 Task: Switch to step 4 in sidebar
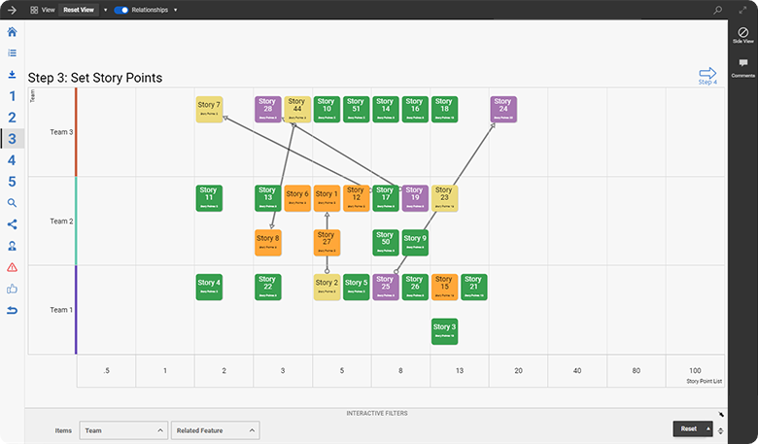click(12, 160)
